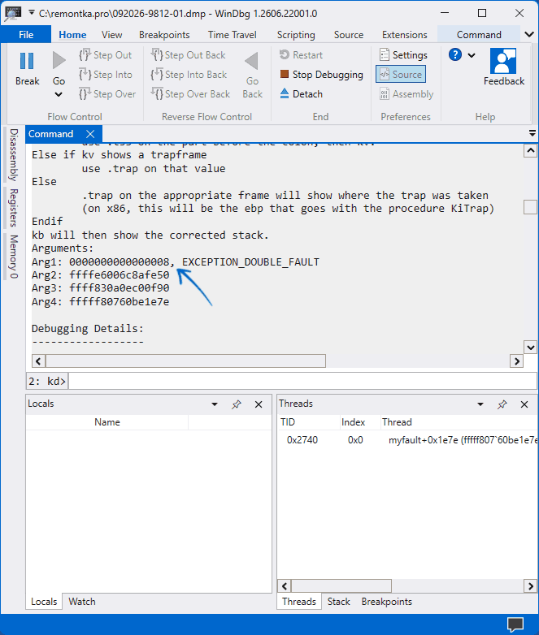The height and width of the screenshot is (635, 539).
Task: Switch to the Breakpoints bottom tab
Action: click(386, 602)
